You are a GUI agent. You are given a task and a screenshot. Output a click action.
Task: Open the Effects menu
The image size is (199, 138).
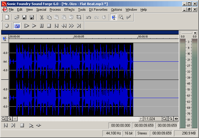click(x=69, y=10)
